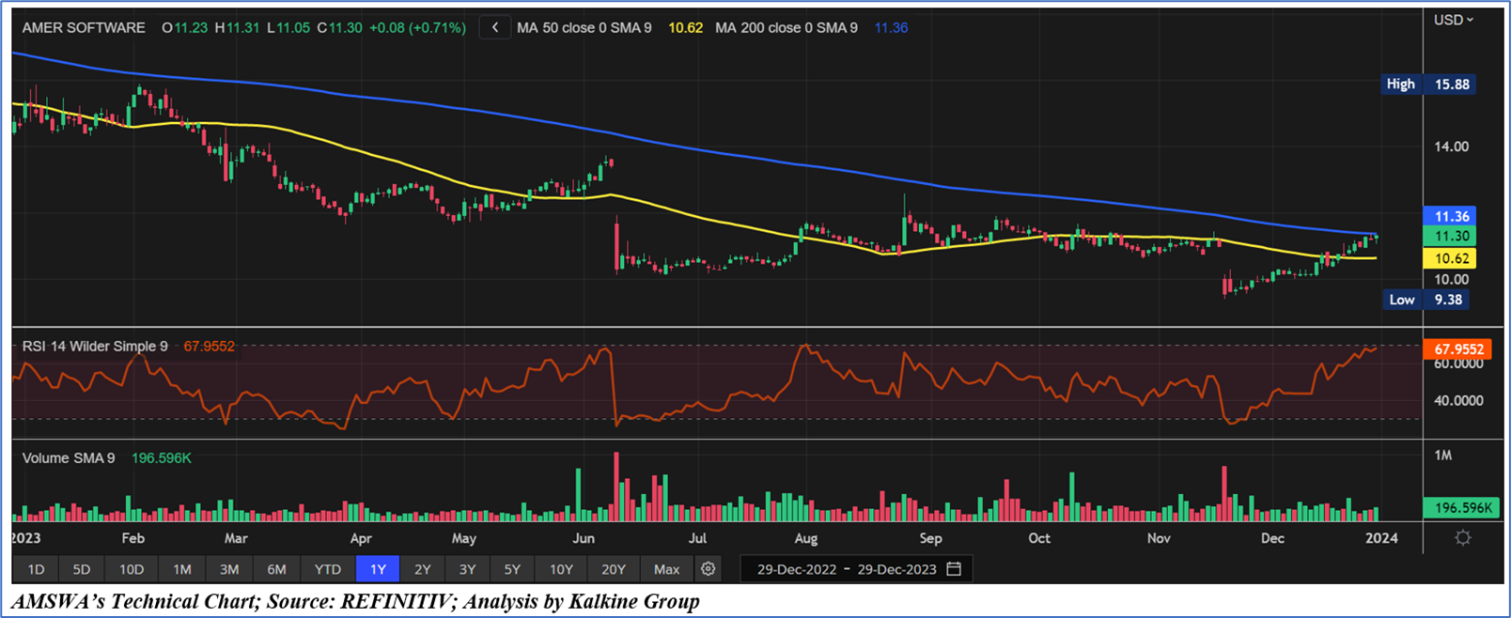
Task: Click the orange 67.9552 RSI value tag
Action: point(1458,349)
